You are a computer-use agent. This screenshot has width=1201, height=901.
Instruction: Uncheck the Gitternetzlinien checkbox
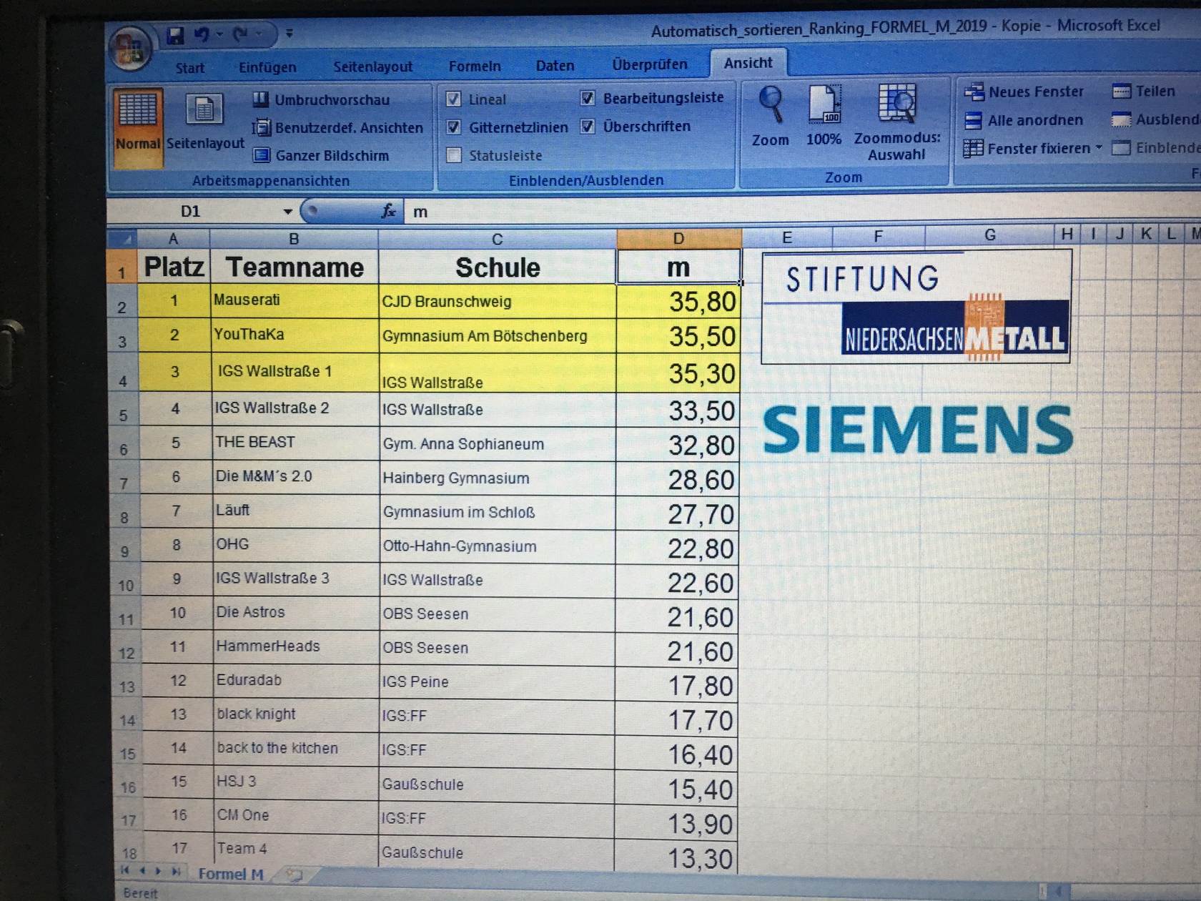tap(453, 127)
